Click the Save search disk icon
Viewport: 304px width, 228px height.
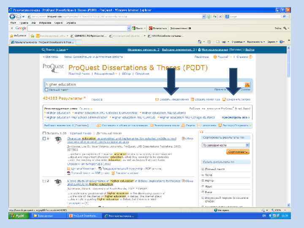coord(224,100)
